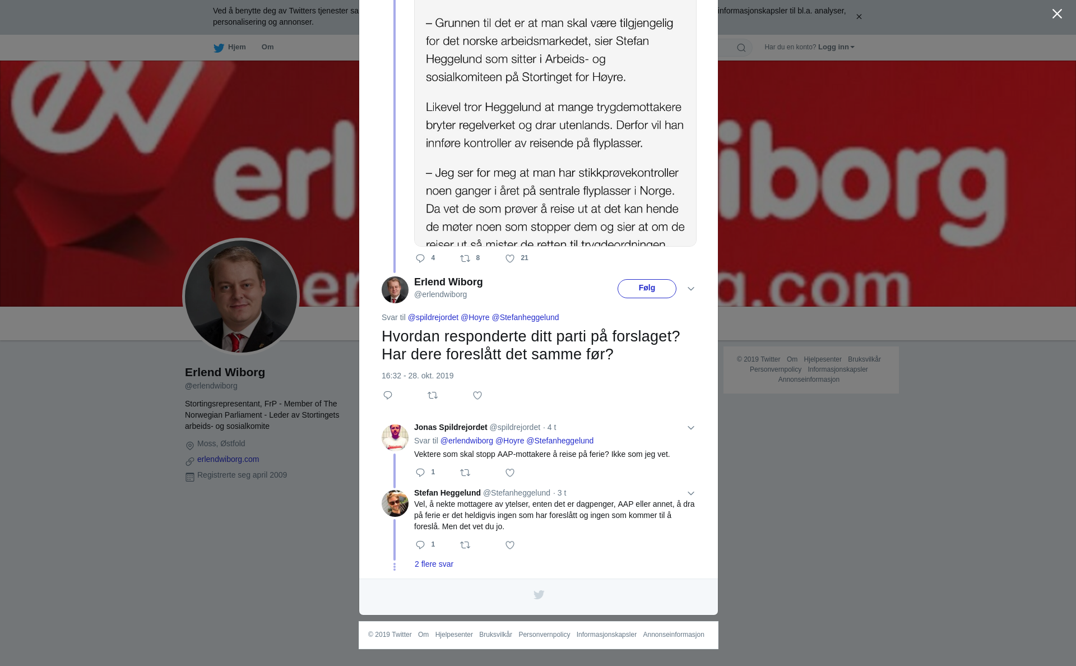Viewport: 1076px width, 666px height.
Task: Retweet the tweet with 8 retweets
Action: tap(465, 258)
